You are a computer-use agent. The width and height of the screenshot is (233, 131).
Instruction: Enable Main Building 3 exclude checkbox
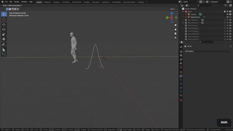[225, 25]
